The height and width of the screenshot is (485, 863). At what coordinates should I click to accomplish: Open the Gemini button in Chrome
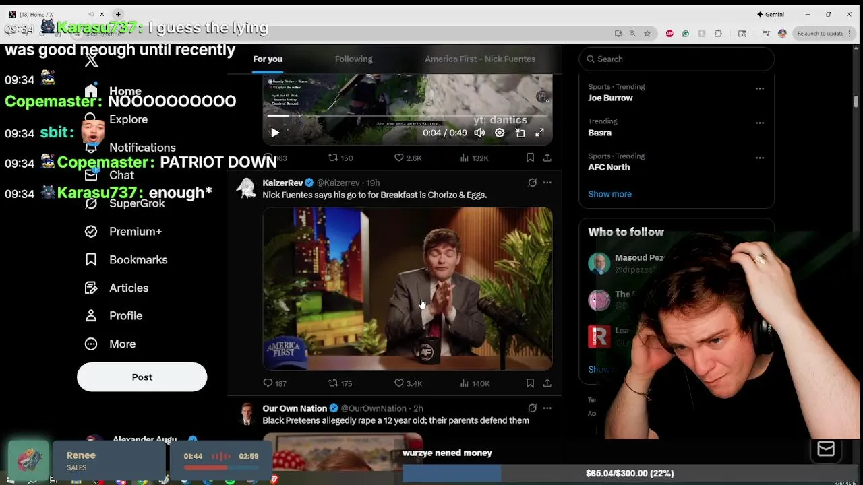[x=771, y=14]
